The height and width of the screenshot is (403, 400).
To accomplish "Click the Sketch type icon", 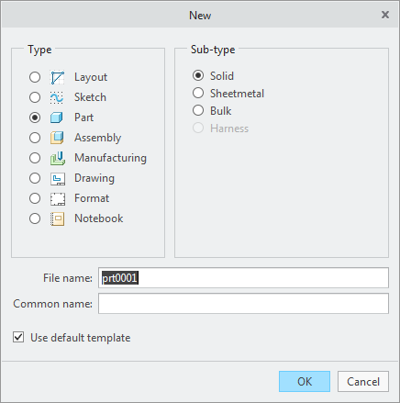I will click(57, 97).
